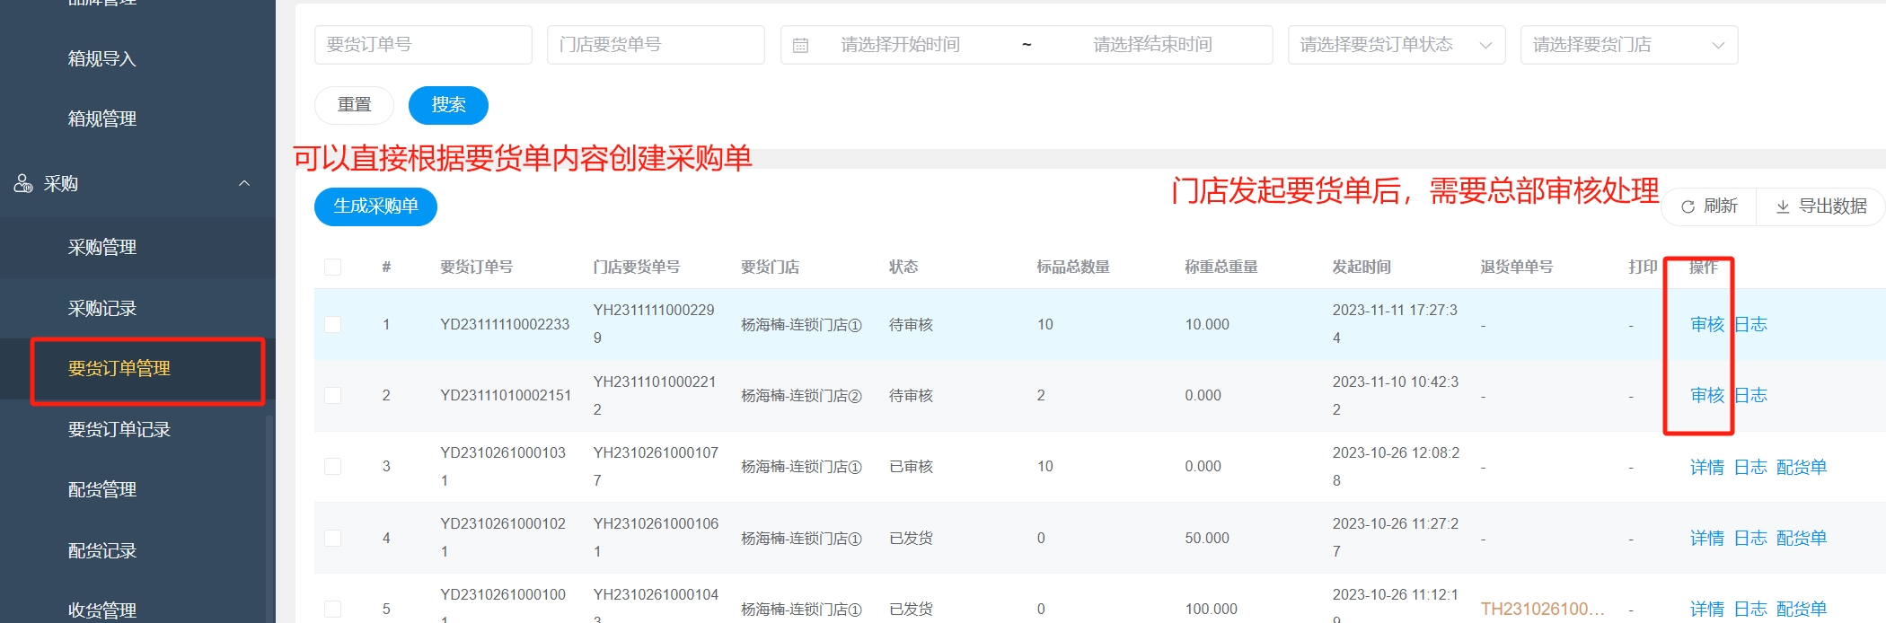Click the 生成采购单 button

coord(375,206)
